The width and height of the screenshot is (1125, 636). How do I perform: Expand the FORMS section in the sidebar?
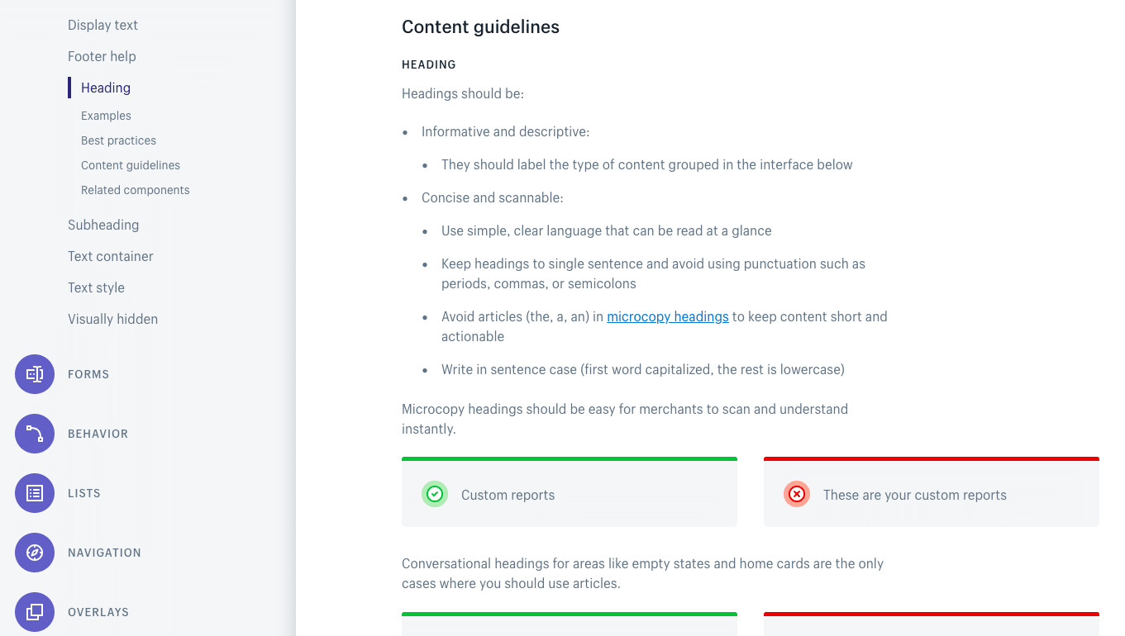pos(88,374)
